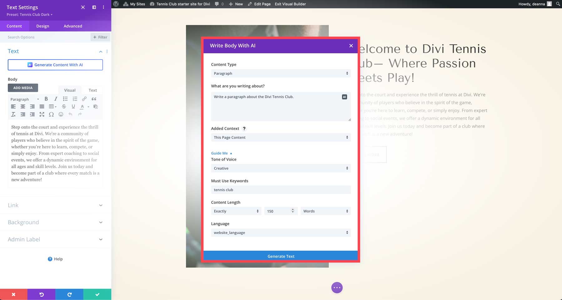562x300 pixels.
Task: Toggle bold formatting in the text editor
Action: point(46,99)
